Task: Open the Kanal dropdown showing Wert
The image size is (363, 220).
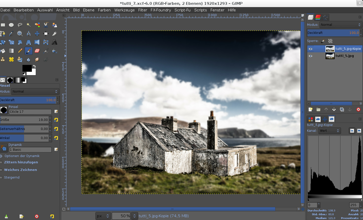Action: [329, 131]
